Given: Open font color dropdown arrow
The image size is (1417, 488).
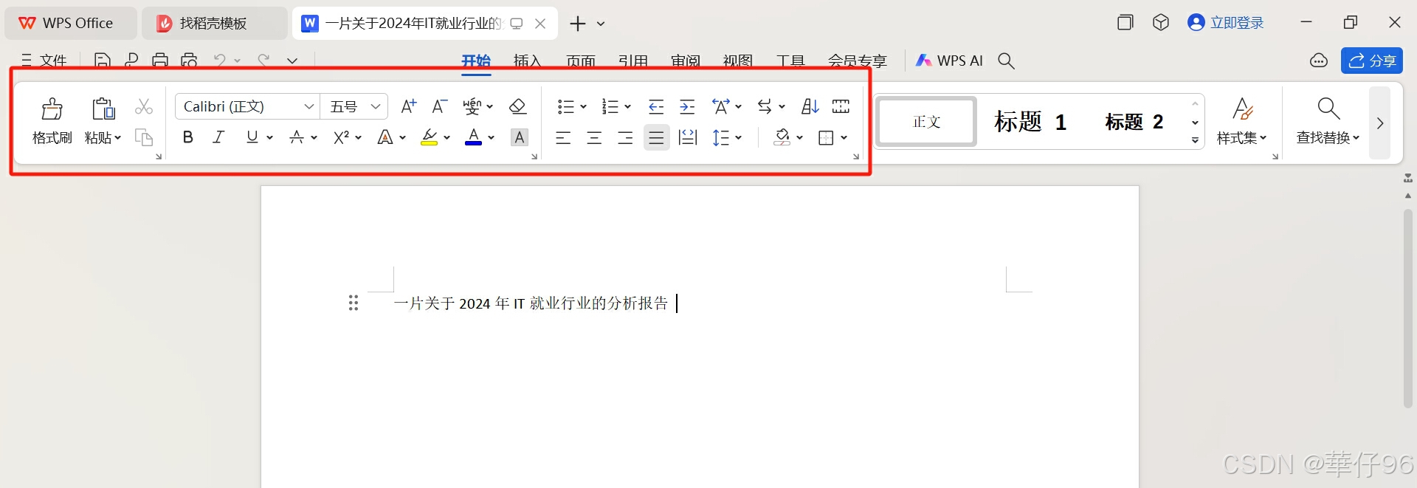Looking at the screenshot, I should click(x=491, y=138).
